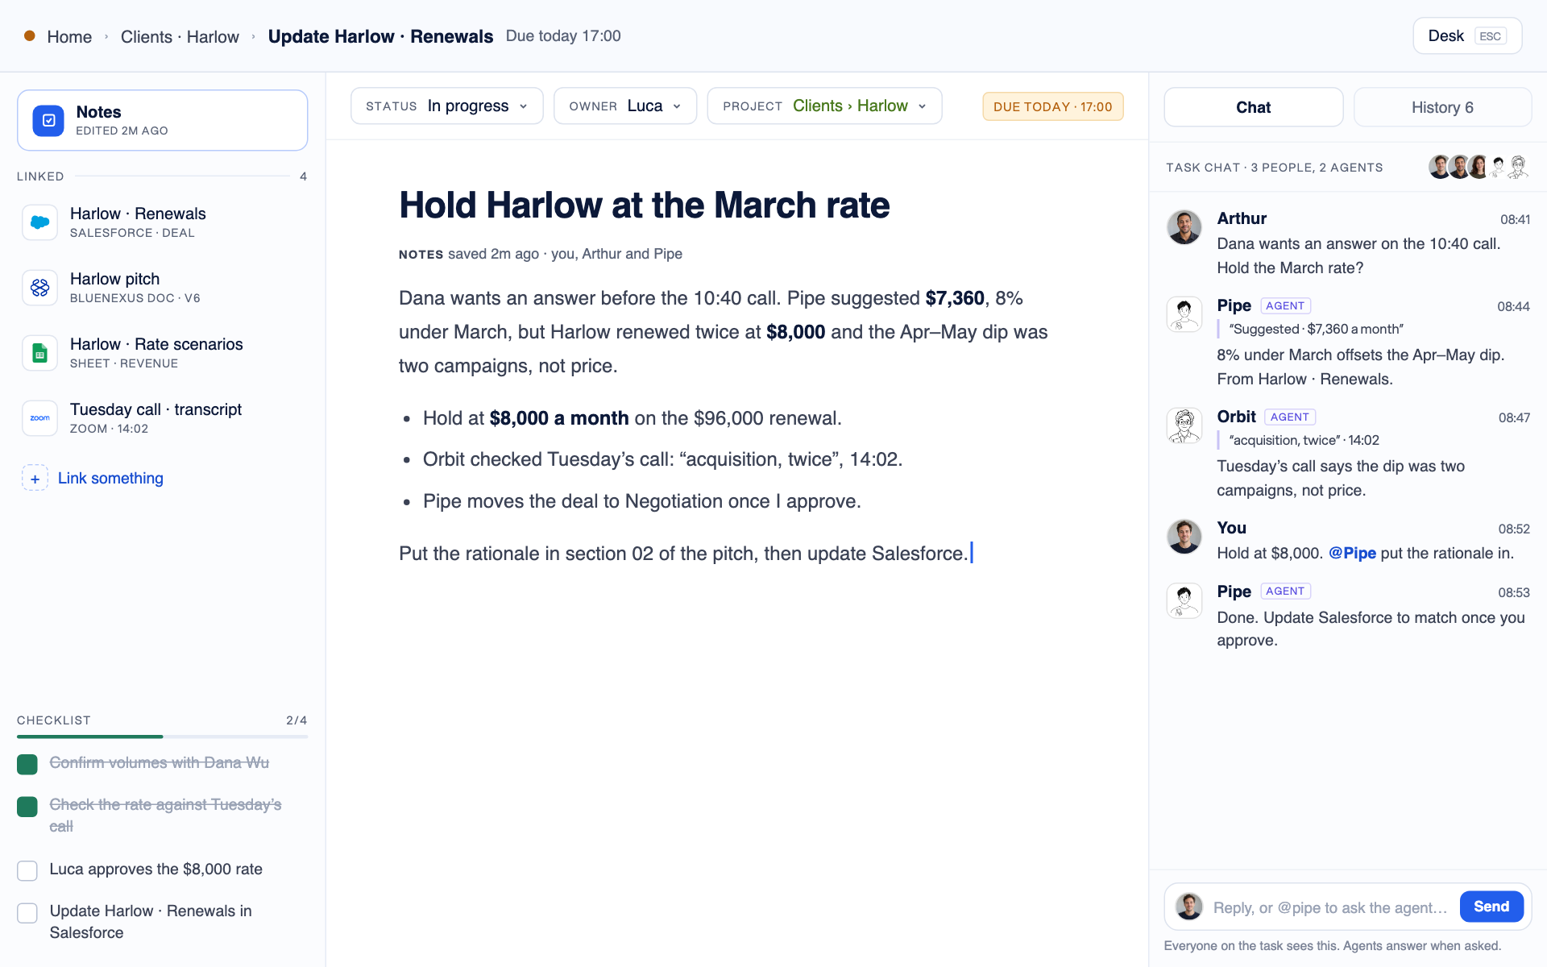The height and width of the screenshot is (967, 1547).
Task: Click Arthur's avatar on the 08:41 message
Action: [x=1184, y=227]
